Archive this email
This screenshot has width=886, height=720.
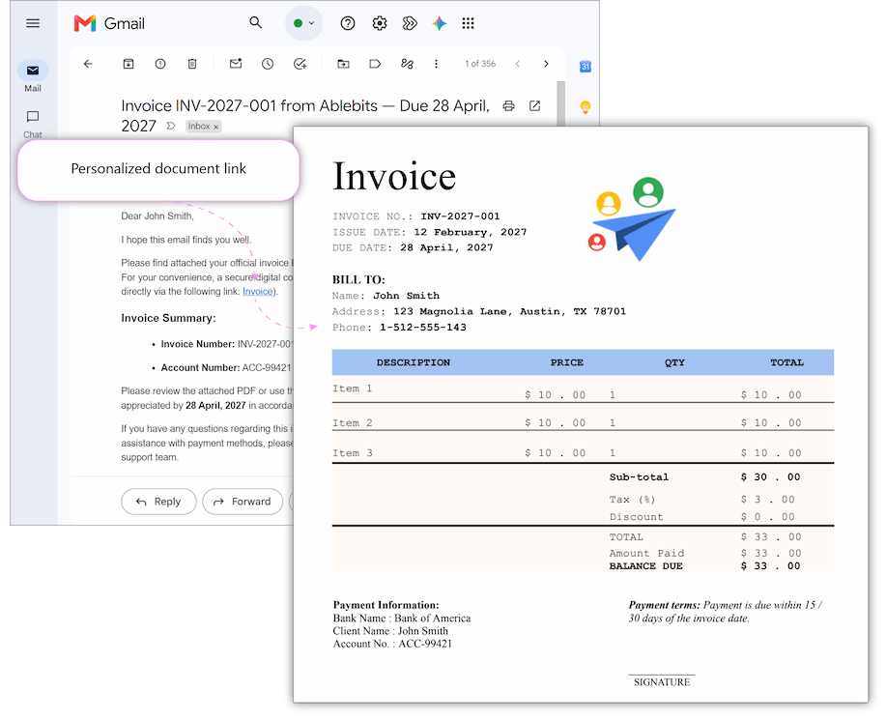coord(129,64)
